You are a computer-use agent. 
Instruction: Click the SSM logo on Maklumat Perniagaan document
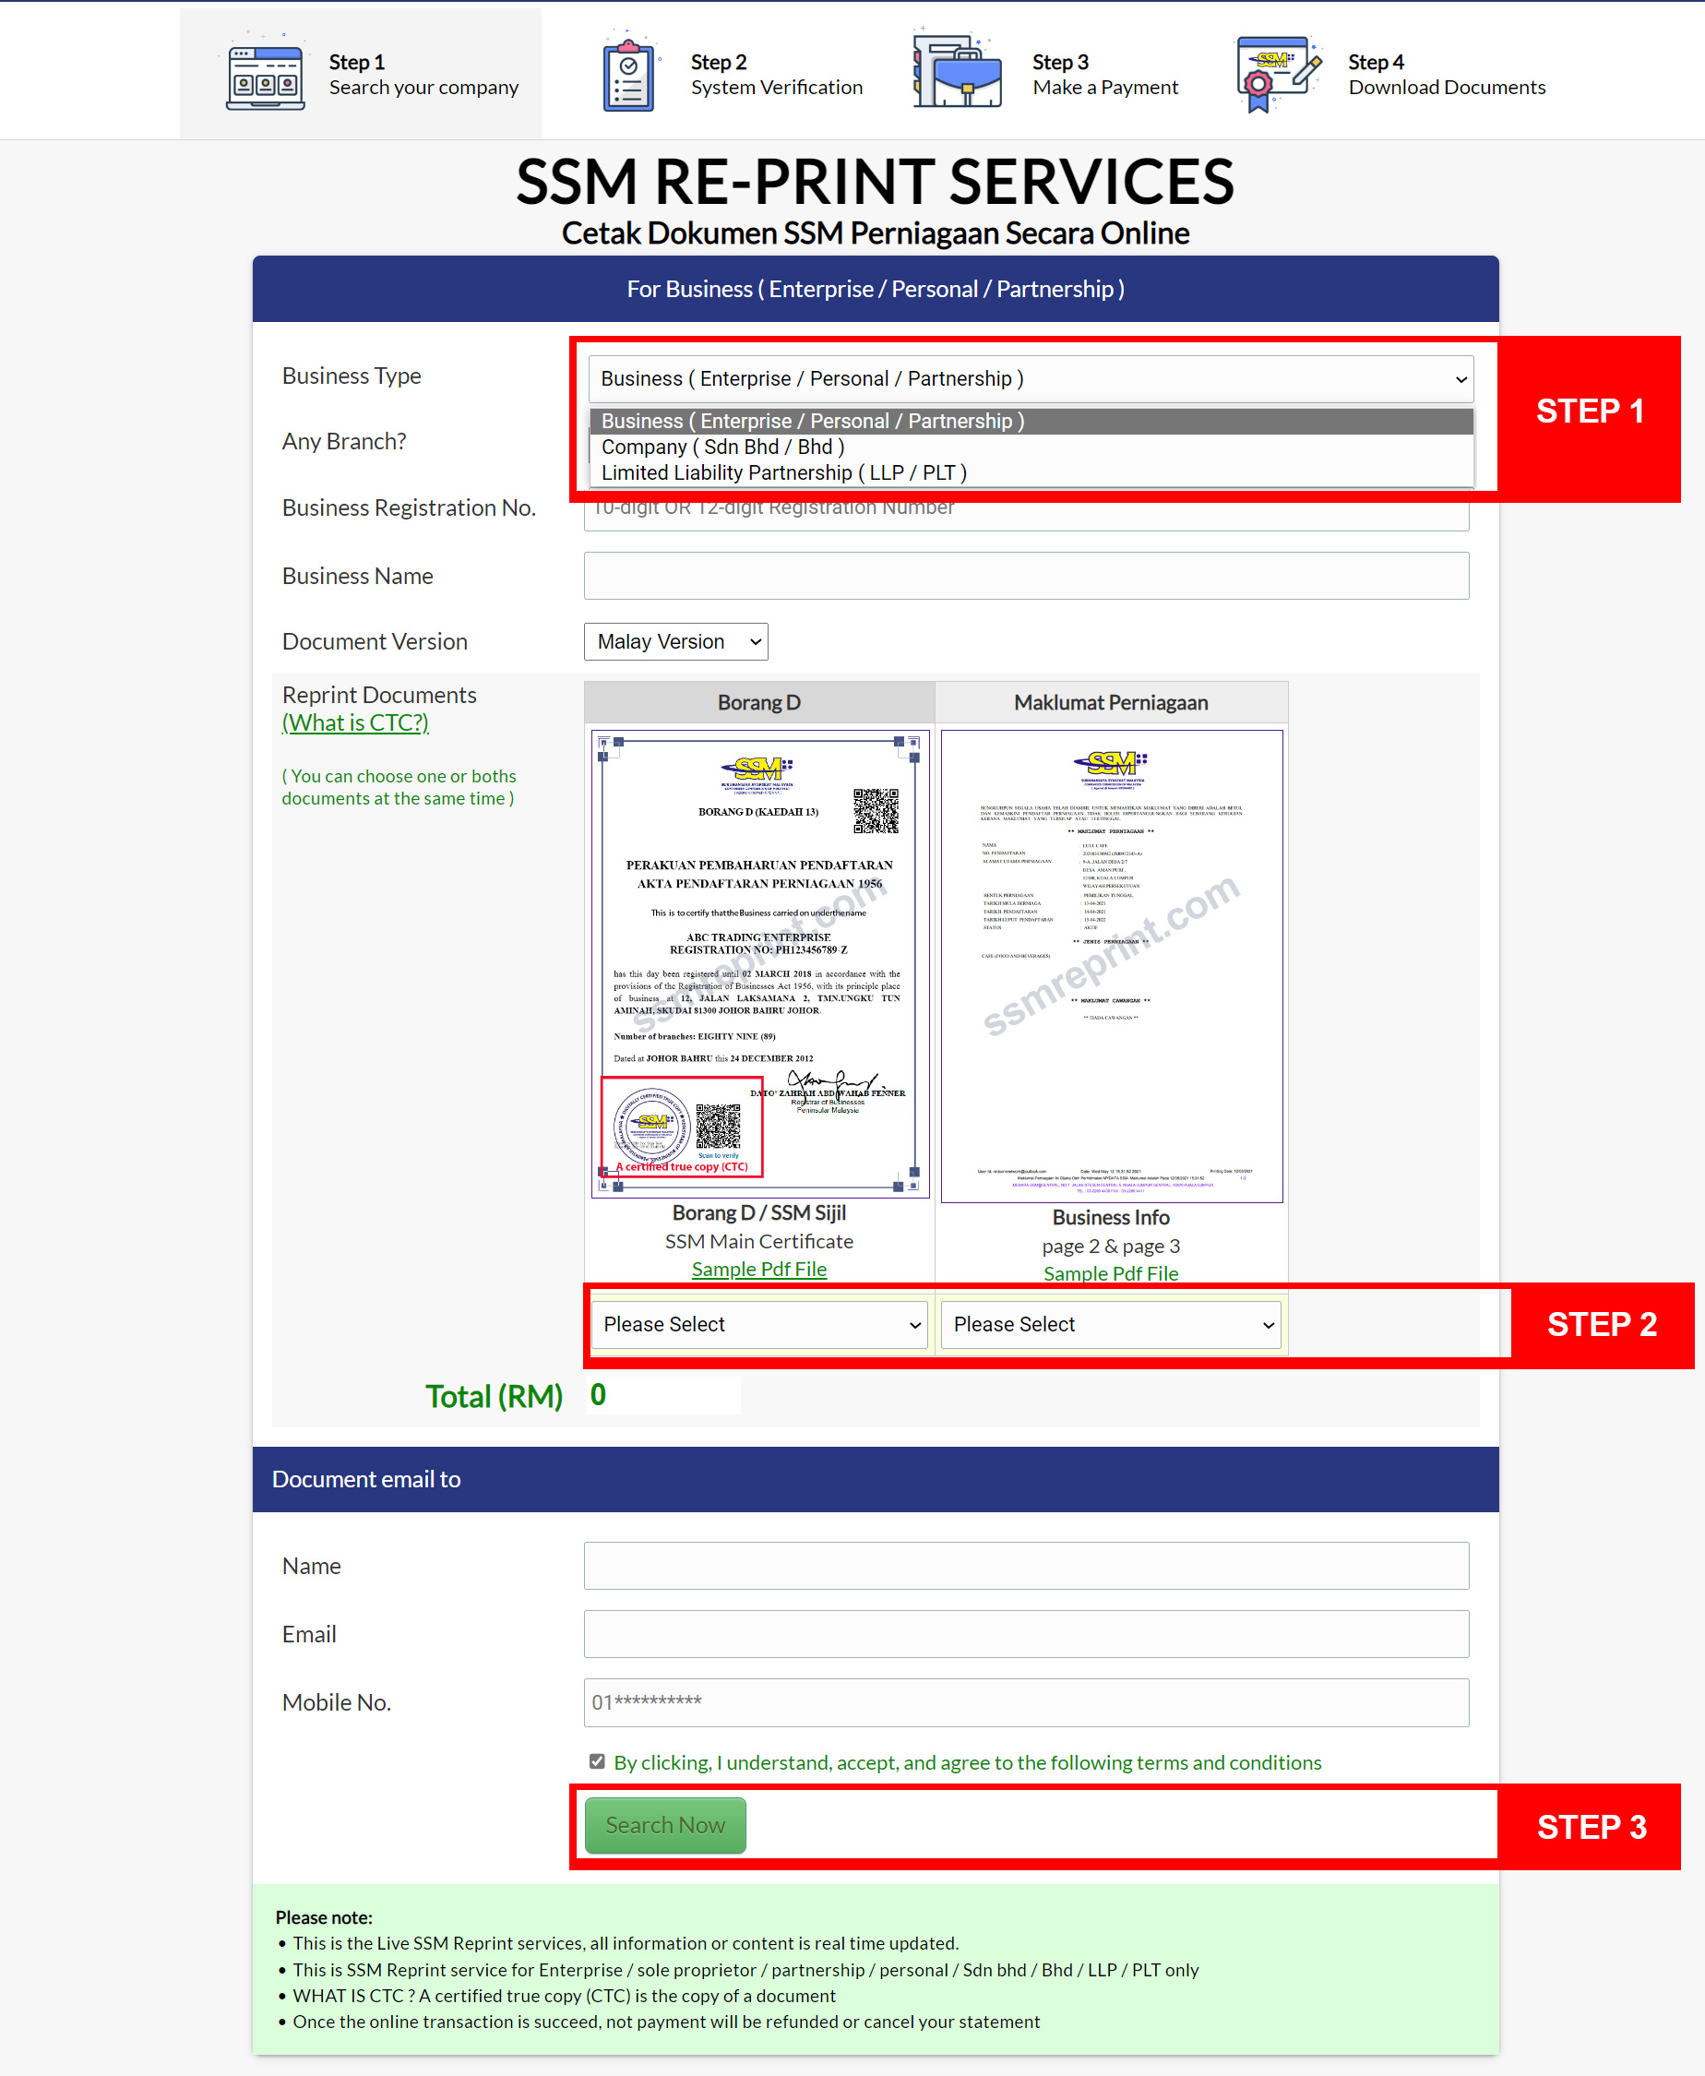tap(1111, 768)
